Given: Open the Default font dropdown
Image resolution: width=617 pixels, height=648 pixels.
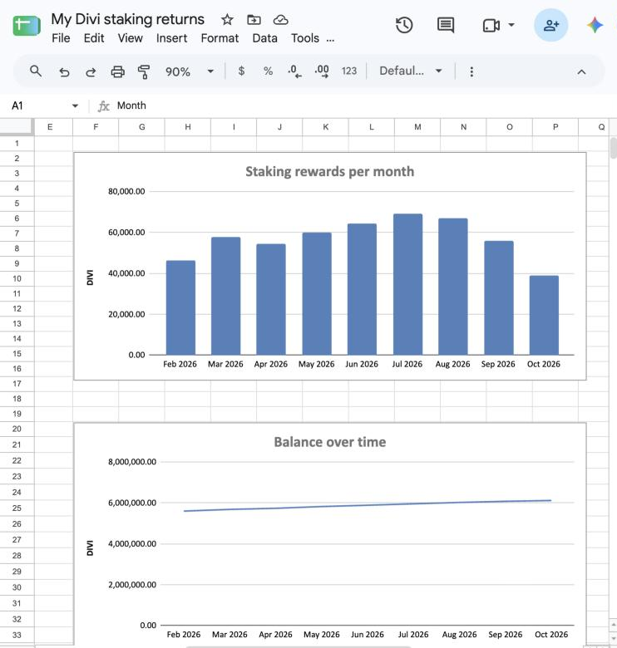Looking at the screenshot, I should coord(411,71).
